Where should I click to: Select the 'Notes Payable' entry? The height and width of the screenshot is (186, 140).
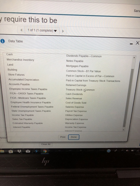[75, 61]
